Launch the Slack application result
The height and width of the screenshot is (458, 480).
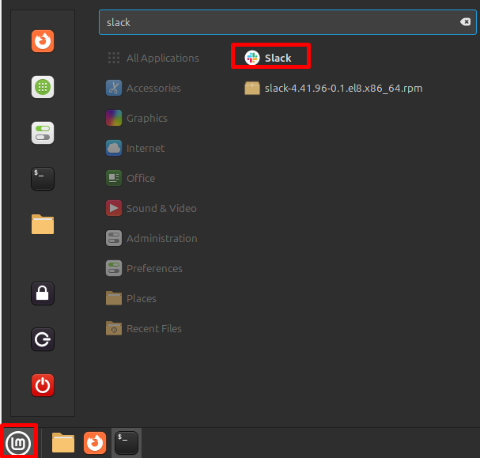270,58
